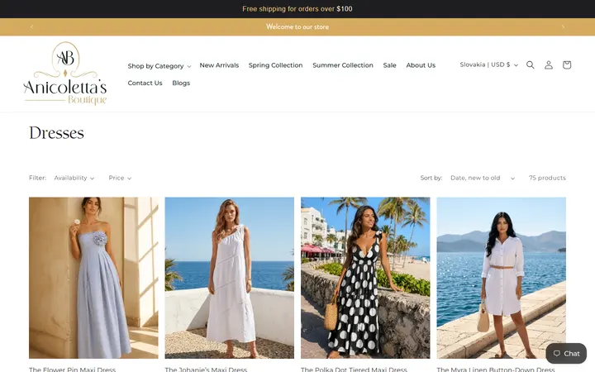
Task: Click the Dresses page heading
Action: [56, 133]
